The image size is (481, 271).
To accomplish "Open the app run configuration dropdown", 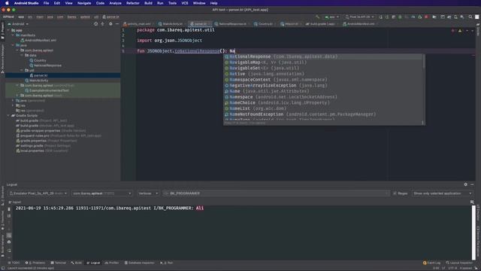I will click(x=332, y=17).
